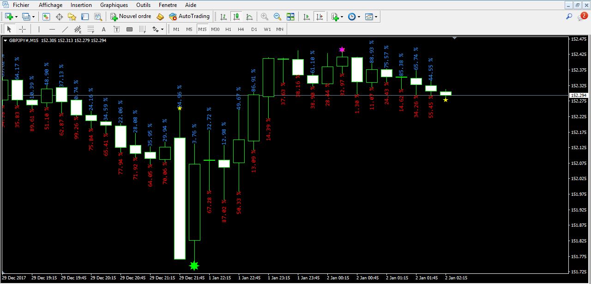Switch chart to H4 timeframe

(241, 29)
